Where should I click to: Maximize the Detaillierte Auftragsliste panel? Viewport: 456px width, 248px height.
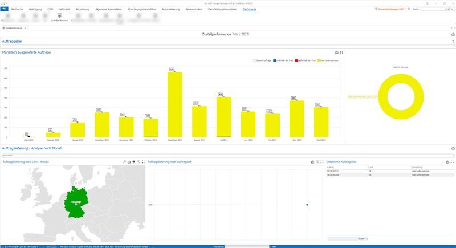pyautogui.click(x=453, y=162)
